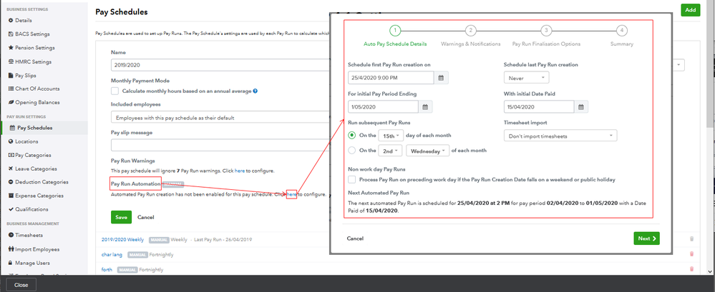This screenshot has height=292, width=715.
Task: Click the Pay Slips document icon
Action: pyautogui.click(x=11, y=76)
